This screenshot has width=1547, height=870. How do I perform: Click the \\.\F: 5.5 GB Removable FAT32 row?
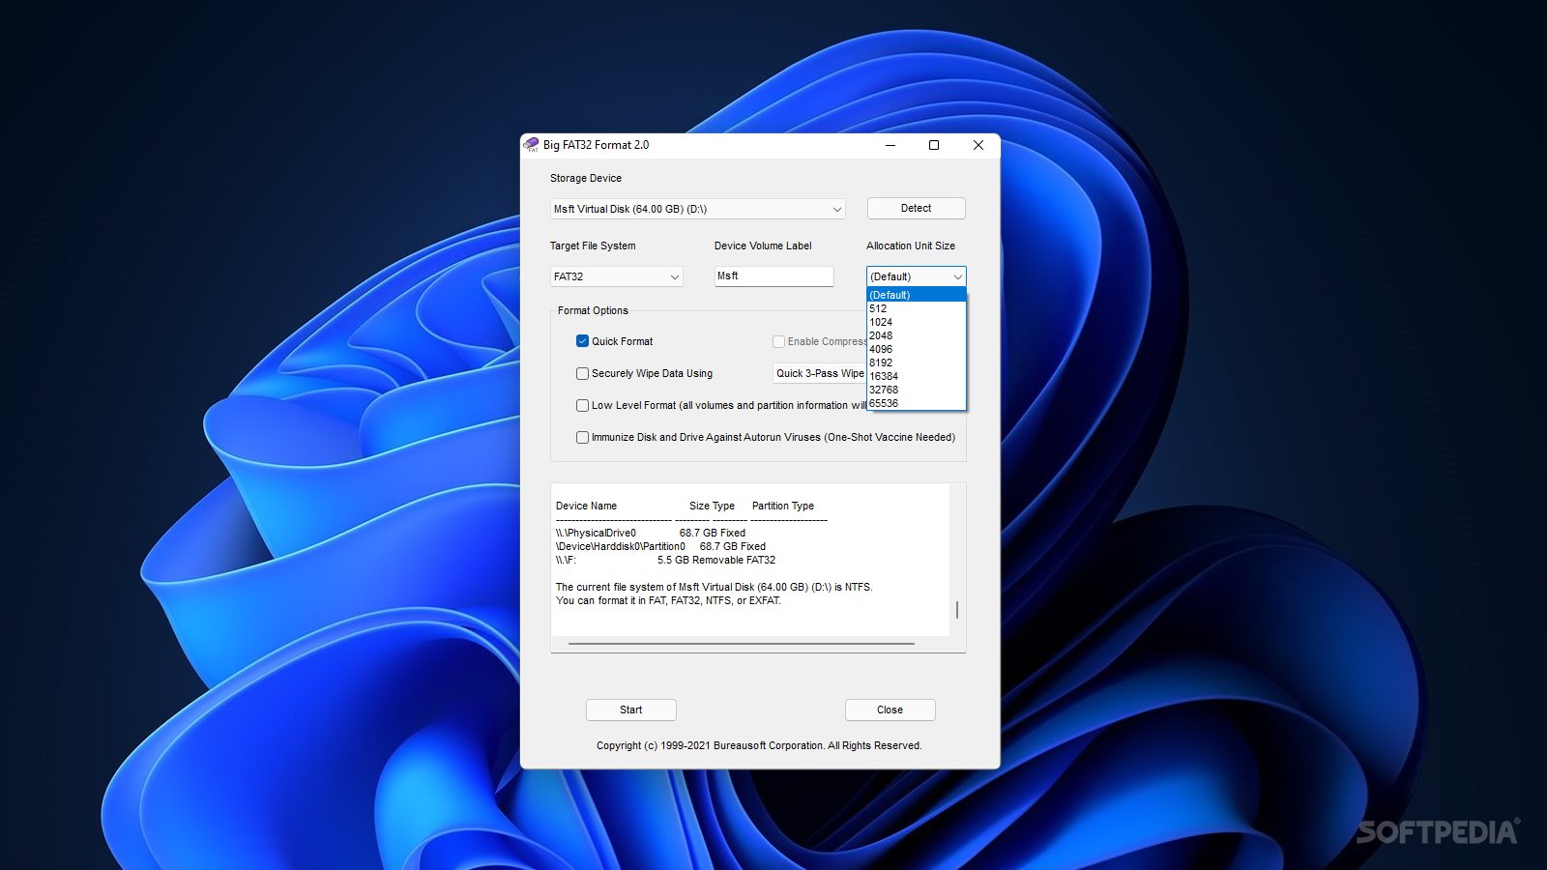tap(665, 560)
